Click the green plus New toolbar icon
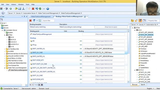Screen dimensions: 160x90 pos(11,9)
